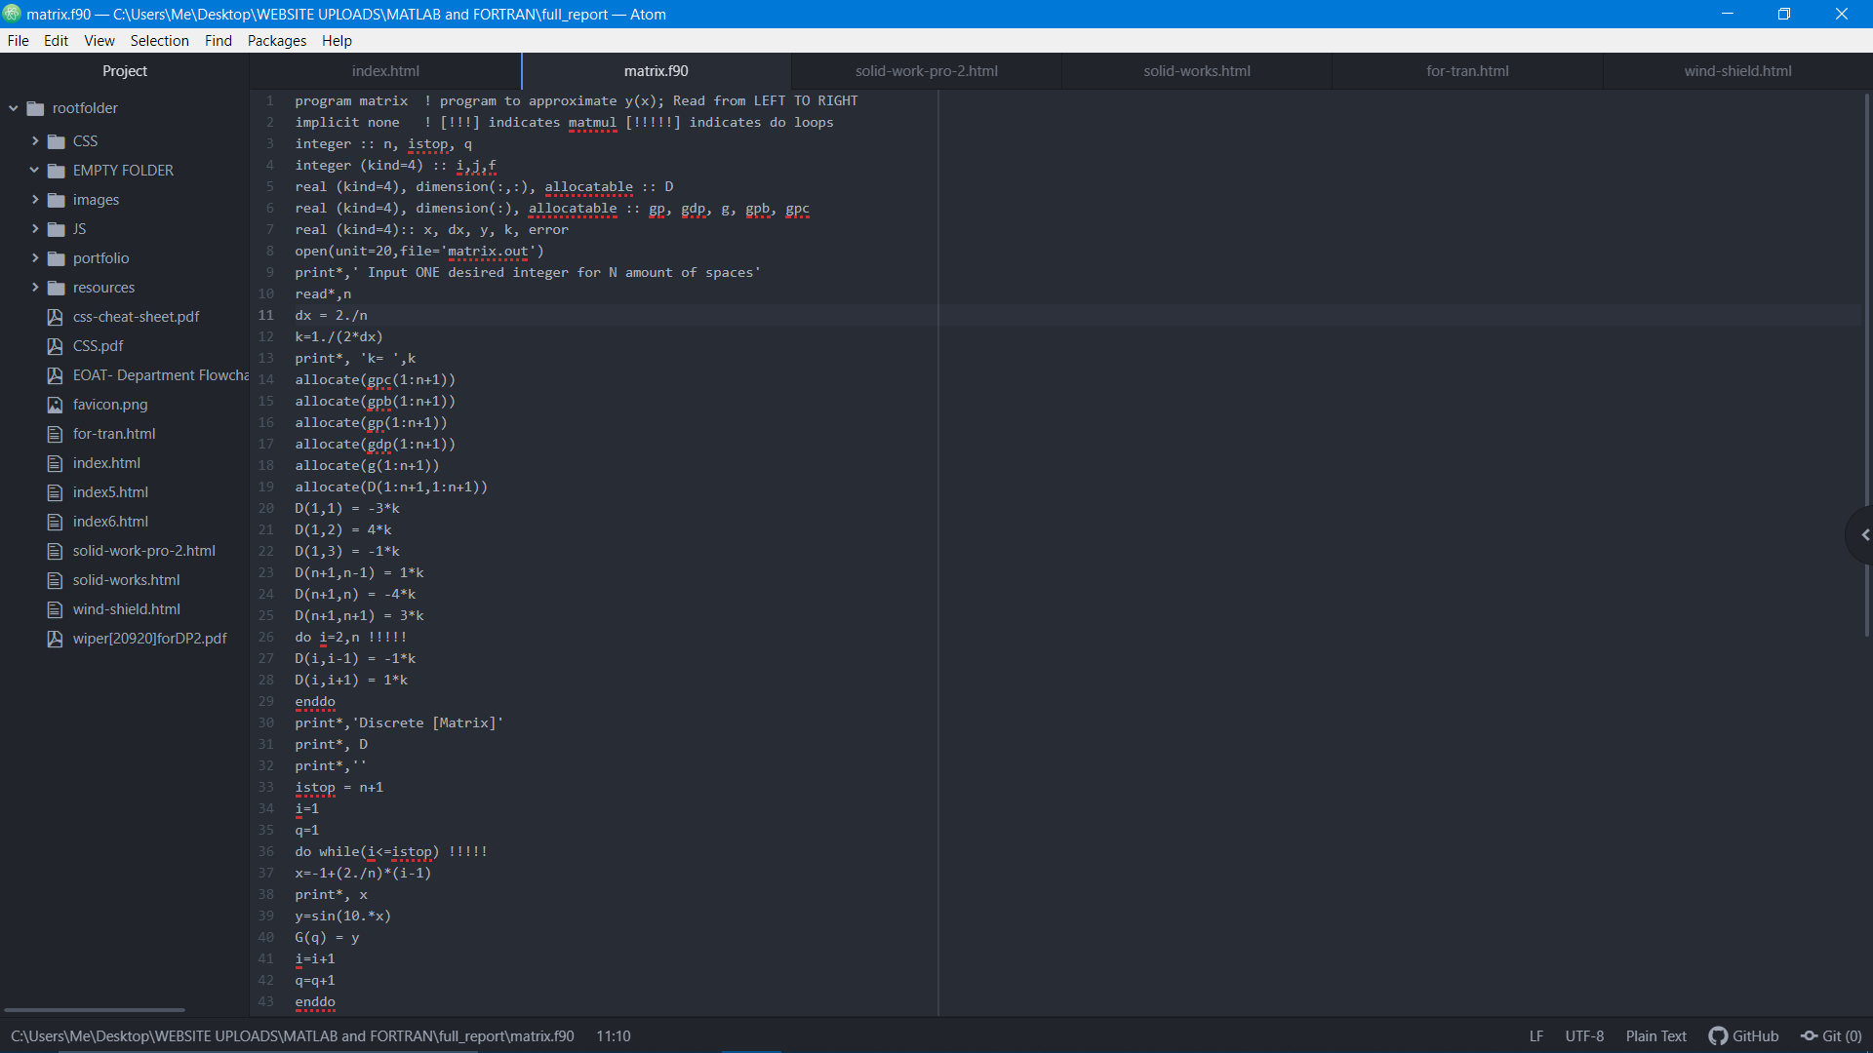Change the UTF-8 encoding selector
The height and width of the screenshot is (1053, 1873).
point(1584,1036)
